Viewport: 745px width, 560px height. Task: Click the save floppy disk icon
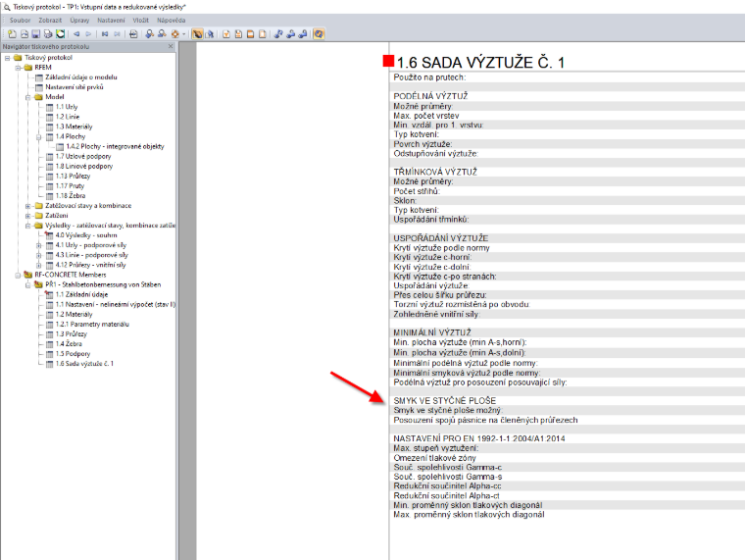click(x=36, y=33)
